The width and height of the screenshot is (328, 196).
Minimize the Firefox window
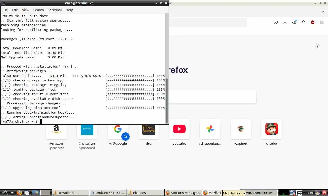click(x=316, y=3)
